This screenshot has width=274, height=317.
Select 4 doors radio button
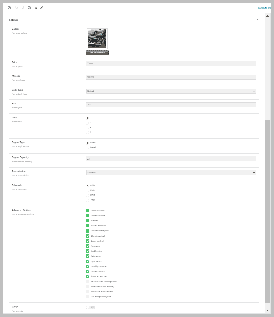tap(87, 128)
